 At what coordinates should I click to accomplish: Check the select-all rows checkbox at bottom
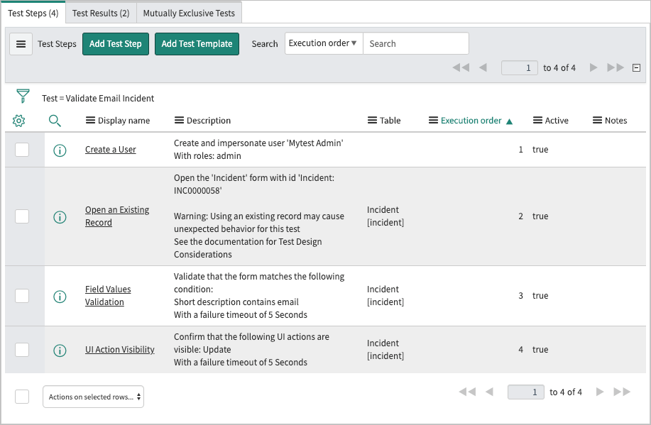click(22, 397)
